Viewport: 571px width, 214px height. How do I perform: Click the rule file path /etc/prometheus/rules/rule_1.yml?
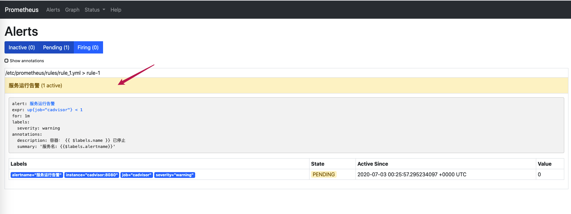coord(43,73)
